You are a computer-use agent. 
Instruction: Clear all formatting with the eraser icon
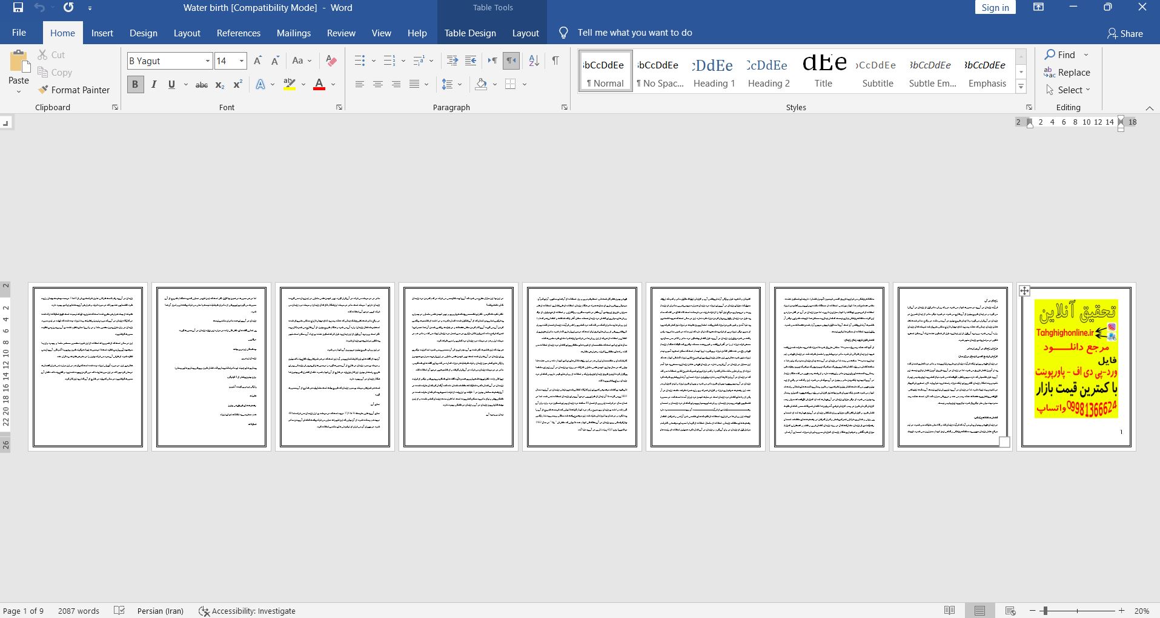pyautogui.click(x=331, y=61)
